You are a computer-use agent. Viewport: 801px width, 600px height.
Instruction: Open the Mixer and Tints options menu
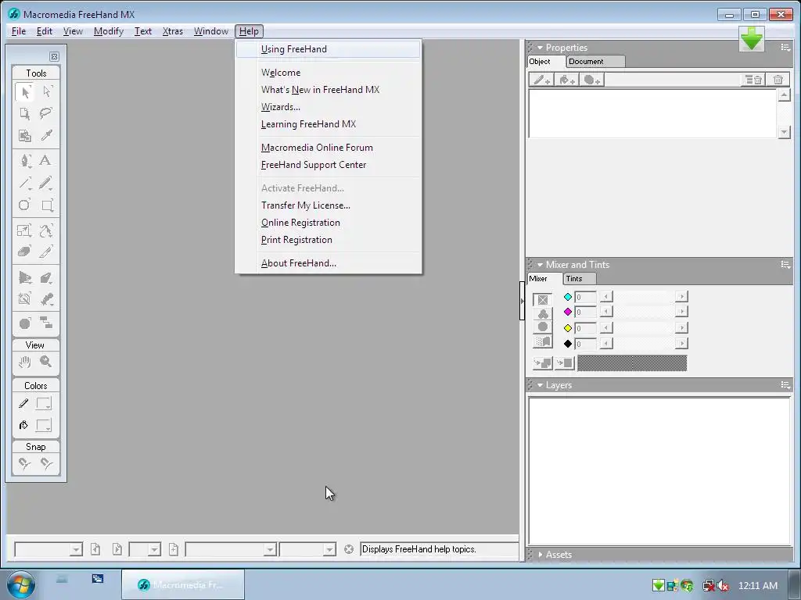tap(785, 265)
